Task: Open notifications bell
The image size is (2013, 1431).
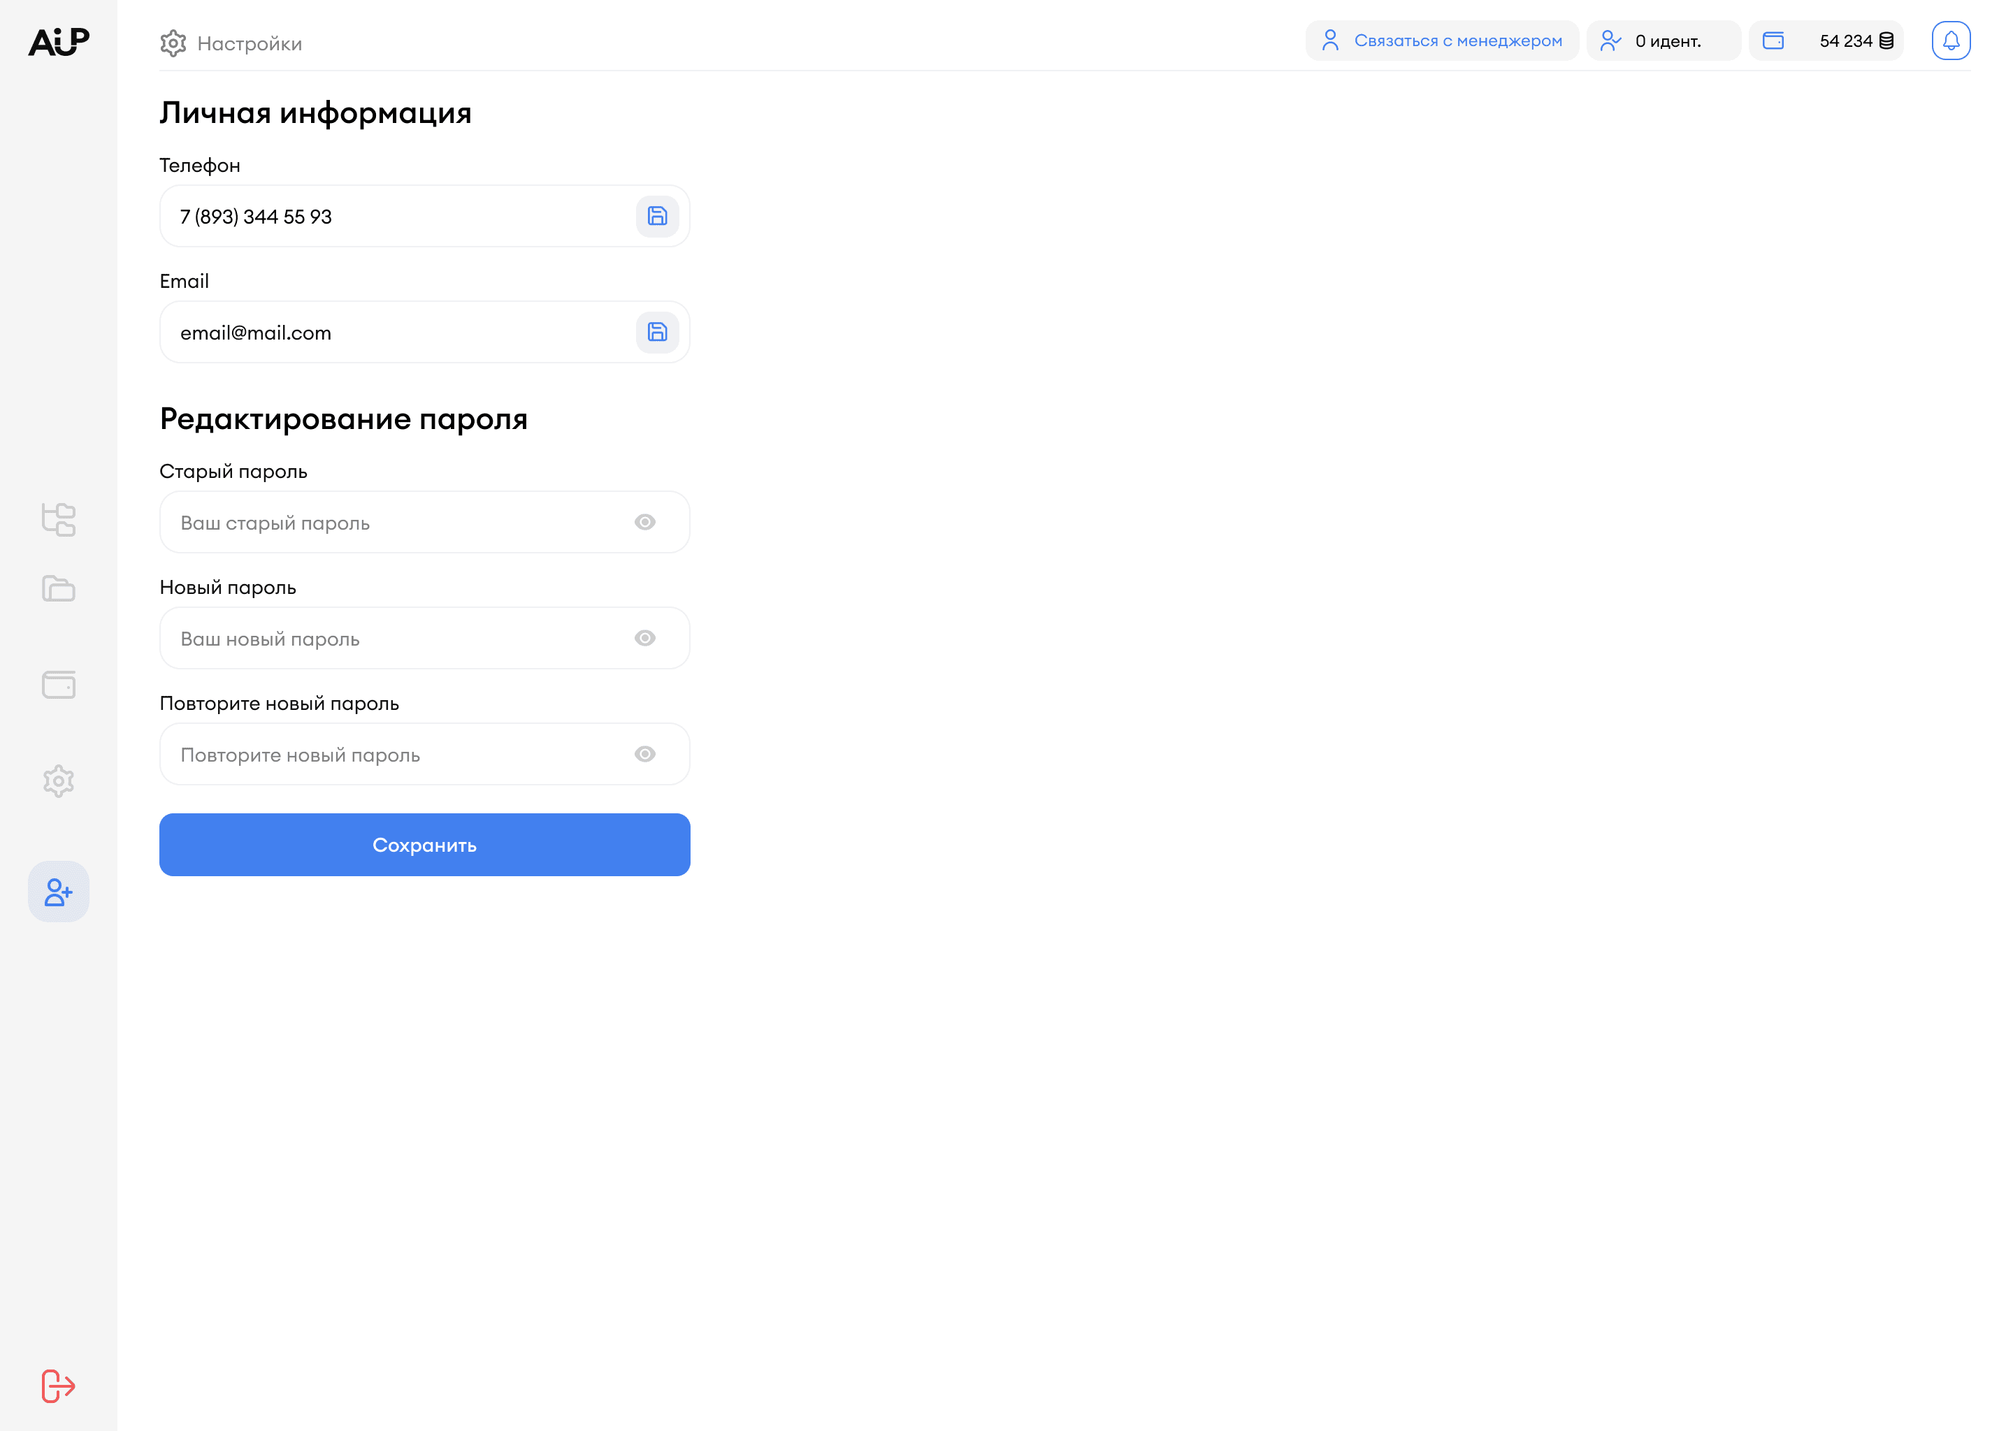Action: 1950,41
